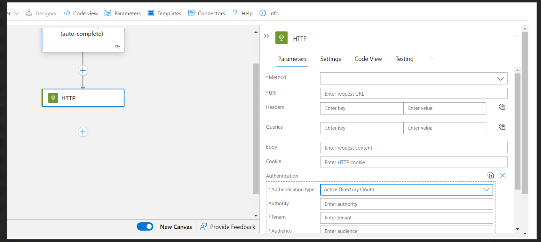Open Connectors from the toolbar

point(206,13)
